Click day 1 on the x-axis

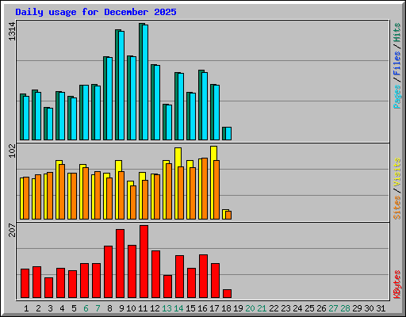[26, 308]
